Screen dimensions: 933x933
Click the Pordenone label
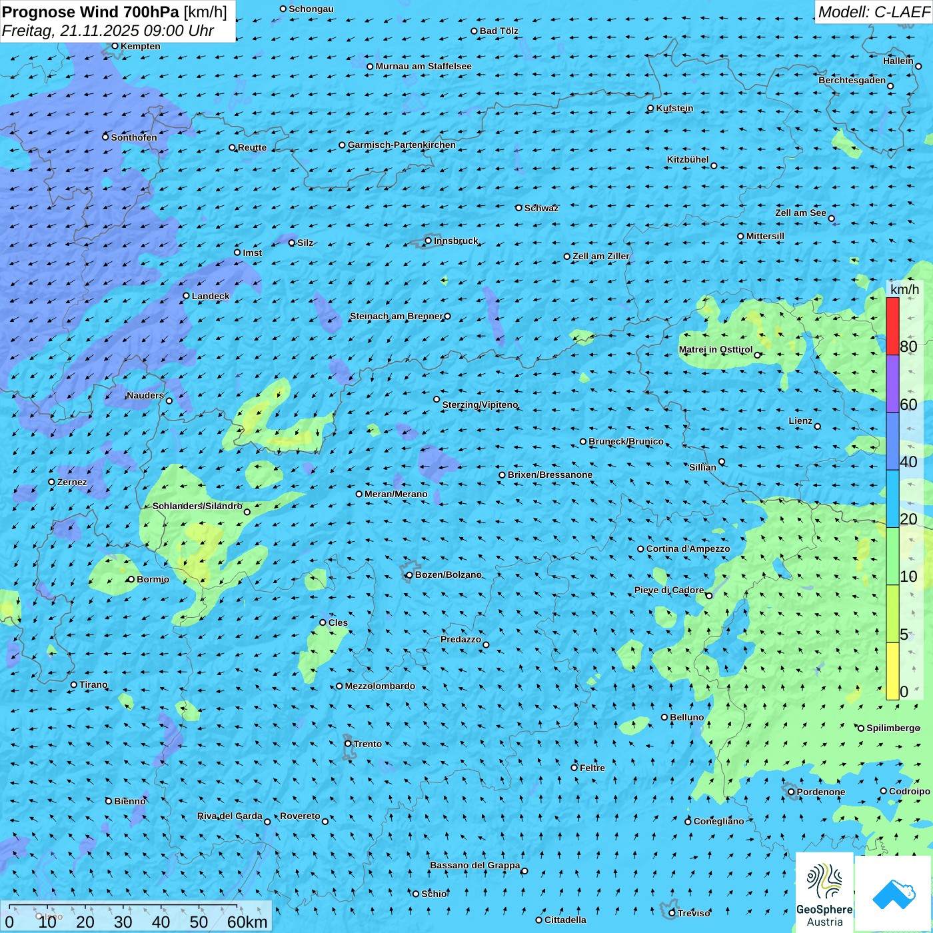[x=821, y=792]
